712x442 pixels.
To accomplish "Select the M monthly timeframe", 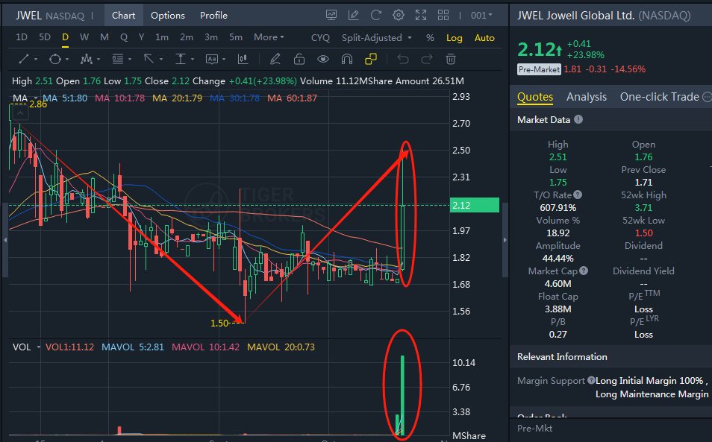I will pos(104,37).
